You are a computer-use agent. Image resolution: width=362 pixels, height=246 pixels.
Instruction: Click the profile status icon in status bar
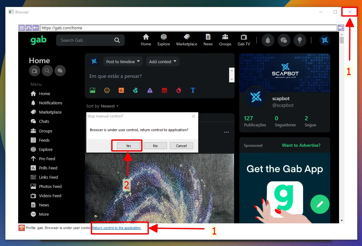click(x=21, y=228)
